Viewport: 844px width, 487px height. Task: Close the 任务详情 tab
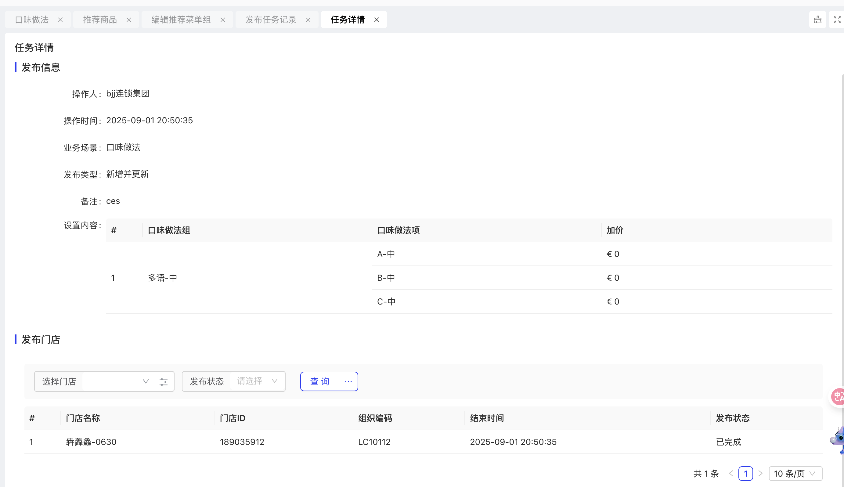tap(376, 20)
